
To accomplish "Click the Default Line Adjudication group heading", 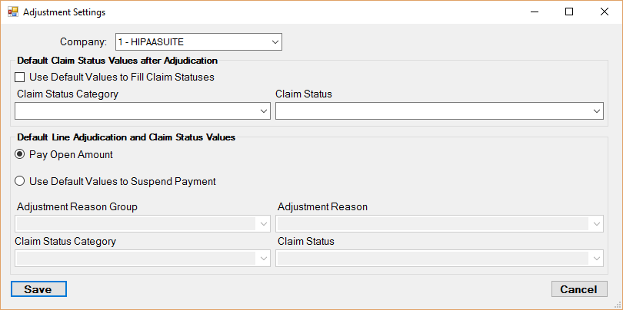I will (x=125, y=137).
